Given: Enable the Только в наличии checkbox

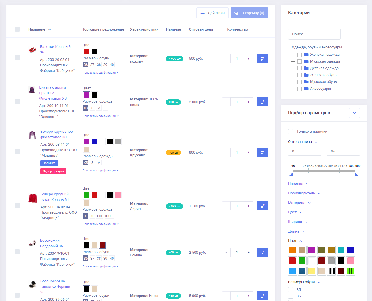Looking at the screenshot, I should (291, 132).
